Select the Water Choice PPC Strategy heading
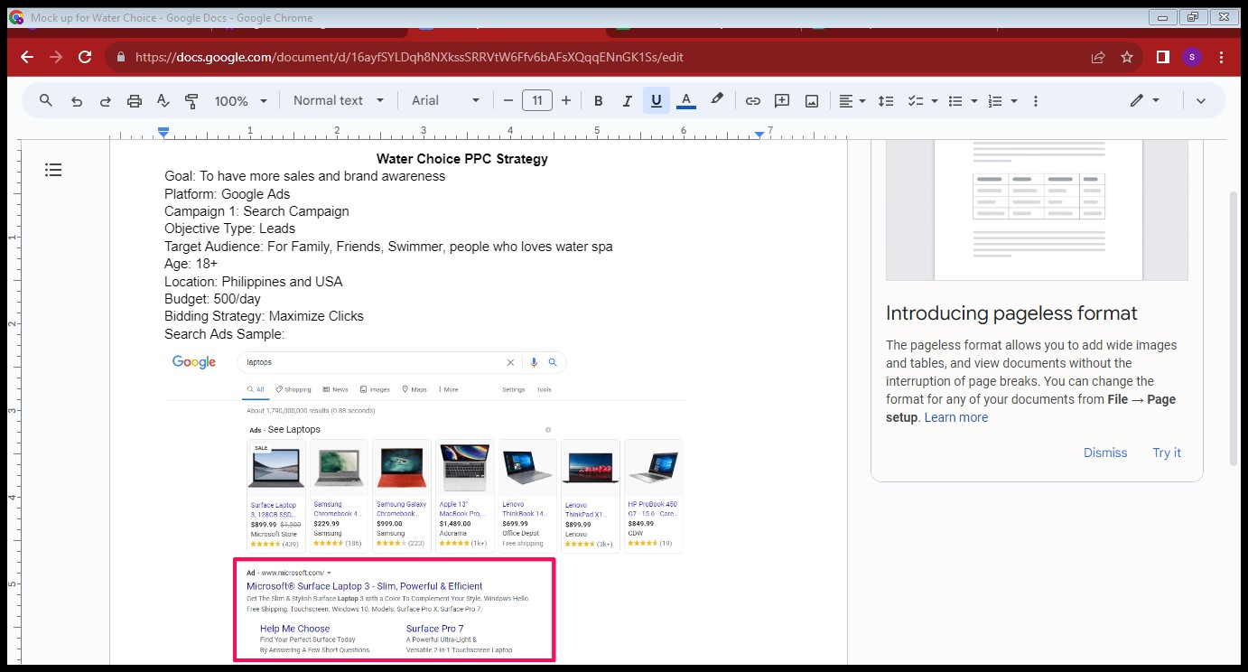 point(462,159)
